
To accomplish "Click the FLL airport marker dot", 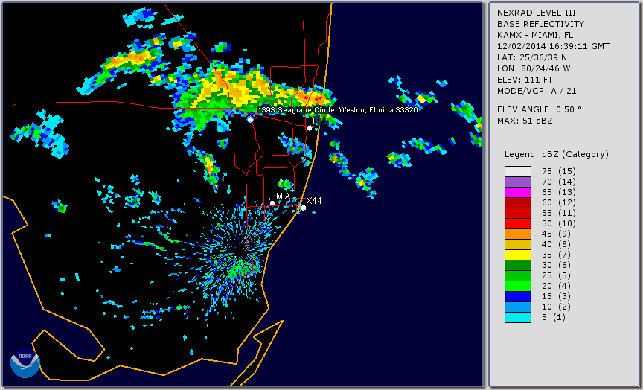I will [x=310, y=128].
